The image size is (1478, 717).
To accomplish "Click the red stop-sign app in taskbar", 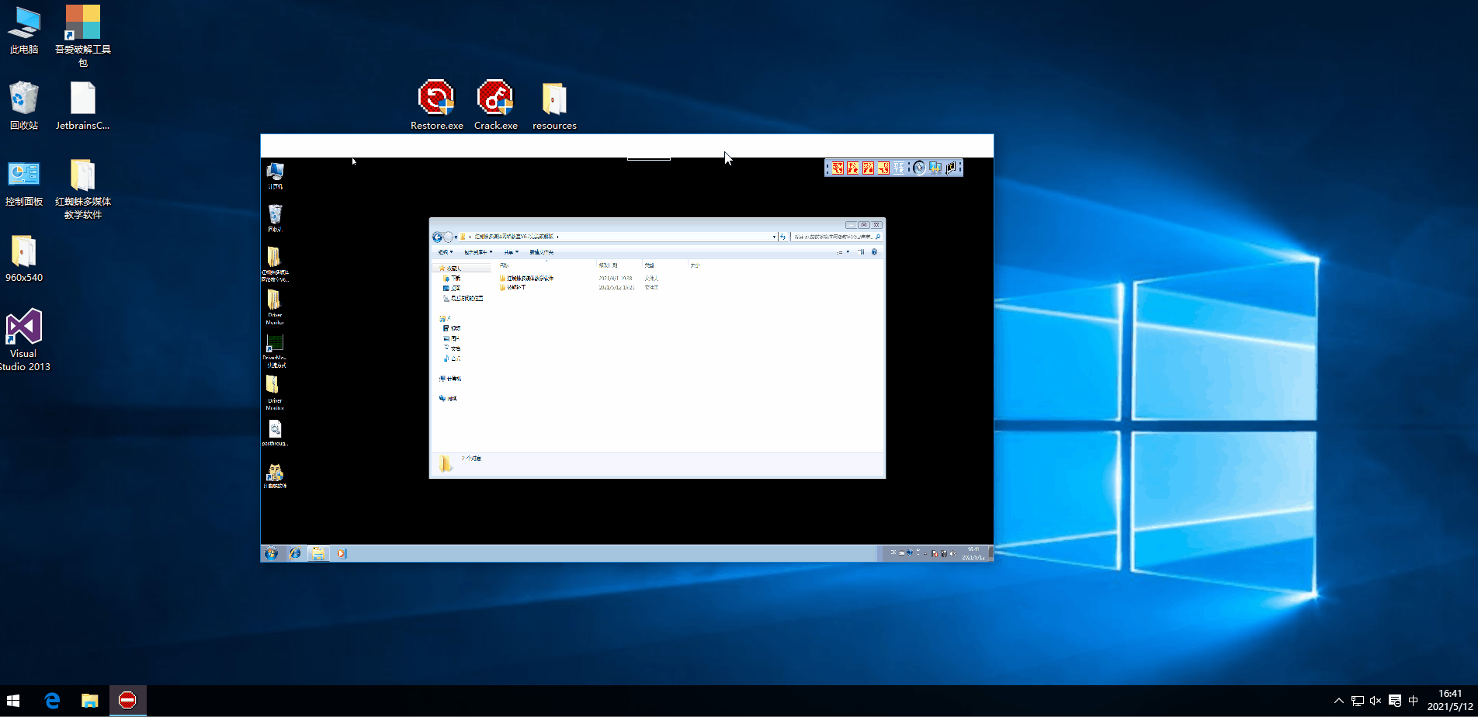I will [x=127, y=701].
